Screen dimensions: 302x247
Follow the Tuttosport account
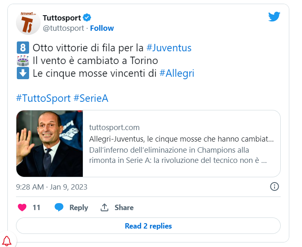click(102, 28)
